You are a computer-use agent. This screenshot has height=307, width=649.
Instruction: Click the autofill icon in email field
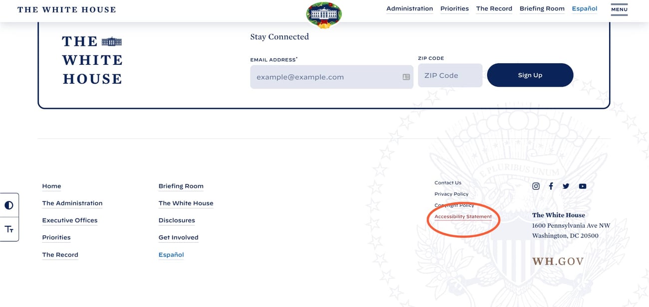[406, 77]
